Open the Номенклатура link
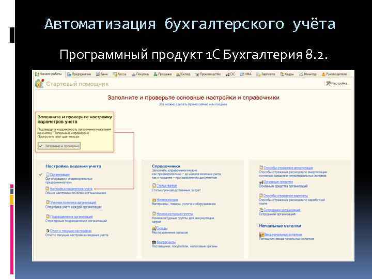372x279 pixels. (167, 200)
